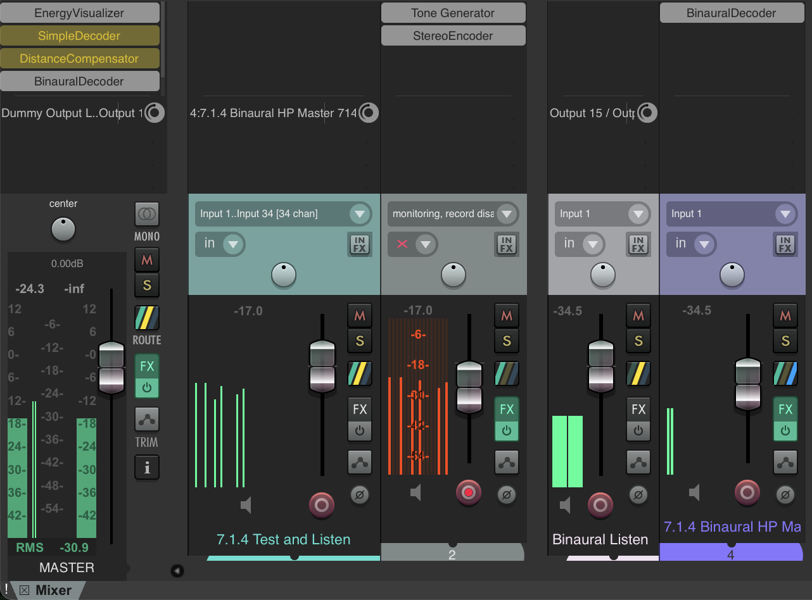Viewport: 812px width, 600px height.
Task: Arm record on the Binaural Listen track
Action: pos(600,505)
